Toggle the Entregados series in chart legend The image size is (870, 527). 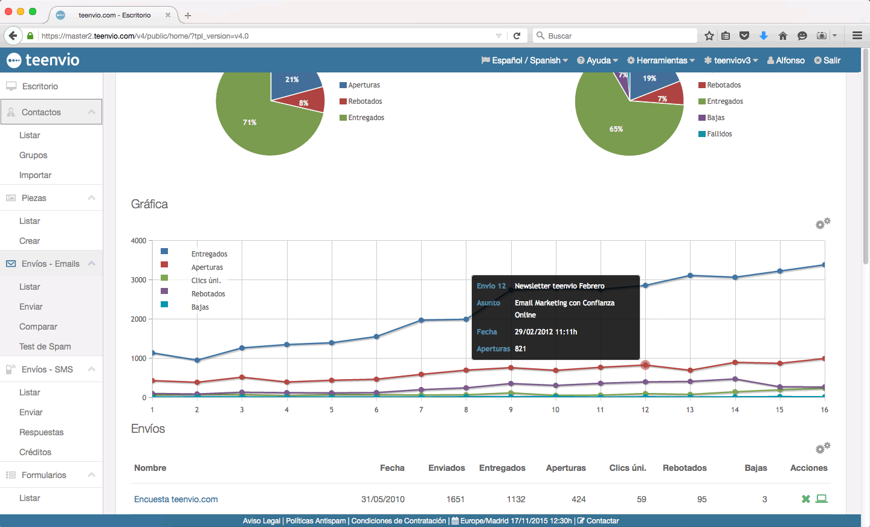(x=209, y=254)
